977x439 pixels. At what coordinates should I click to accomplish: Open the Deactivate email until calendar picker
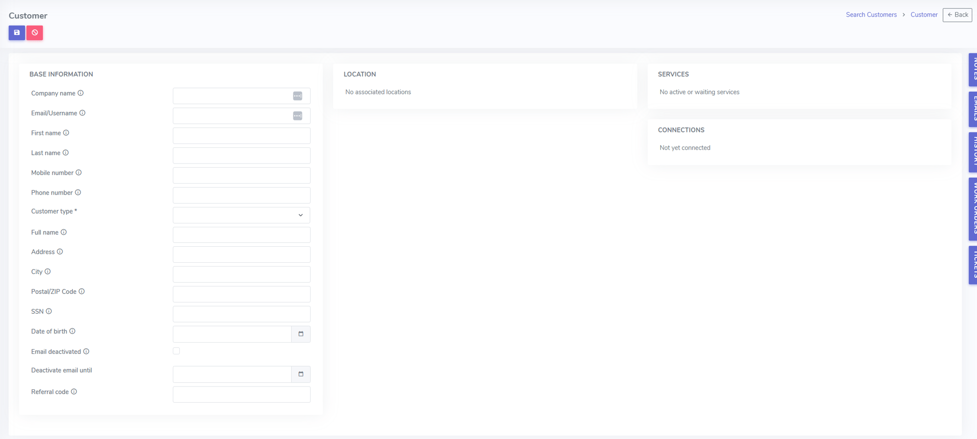(x=301, y=374)
